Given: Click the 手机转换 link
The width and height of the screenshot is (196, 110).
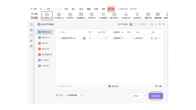Looking at the screenshot, I should click(123, 24).
